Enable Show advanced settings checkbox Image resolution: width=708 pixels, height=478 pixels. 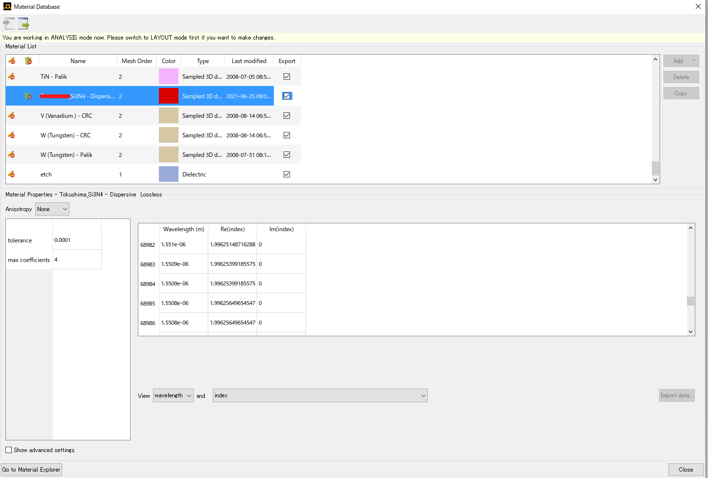pyautogui.click(x=9, y=450)
